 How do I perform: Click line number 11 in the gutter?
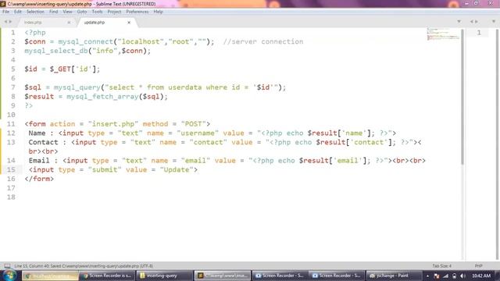click(x=11, y=124)
